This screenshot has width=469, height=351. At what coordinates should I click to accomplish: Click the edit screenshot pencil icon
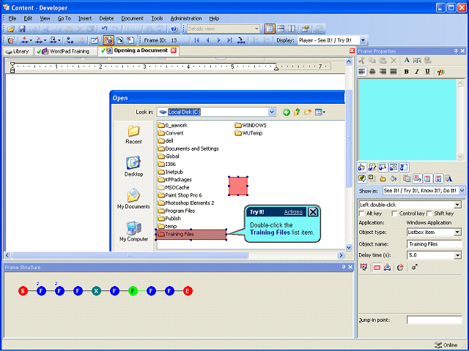[x=95, y=40]
